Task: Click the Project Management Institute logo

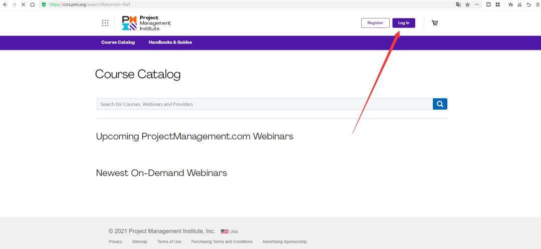Action: point(146,23)
